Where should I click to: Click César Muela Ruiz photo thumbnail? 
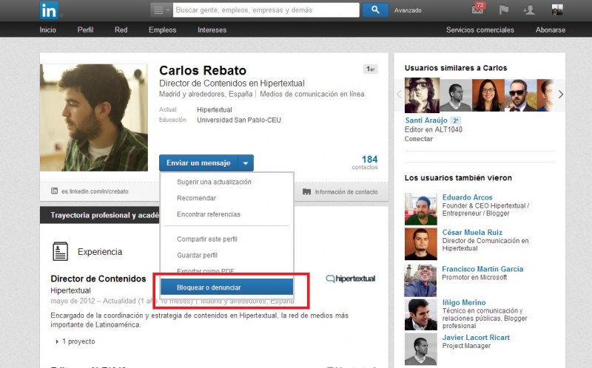[x=420, y=244]
